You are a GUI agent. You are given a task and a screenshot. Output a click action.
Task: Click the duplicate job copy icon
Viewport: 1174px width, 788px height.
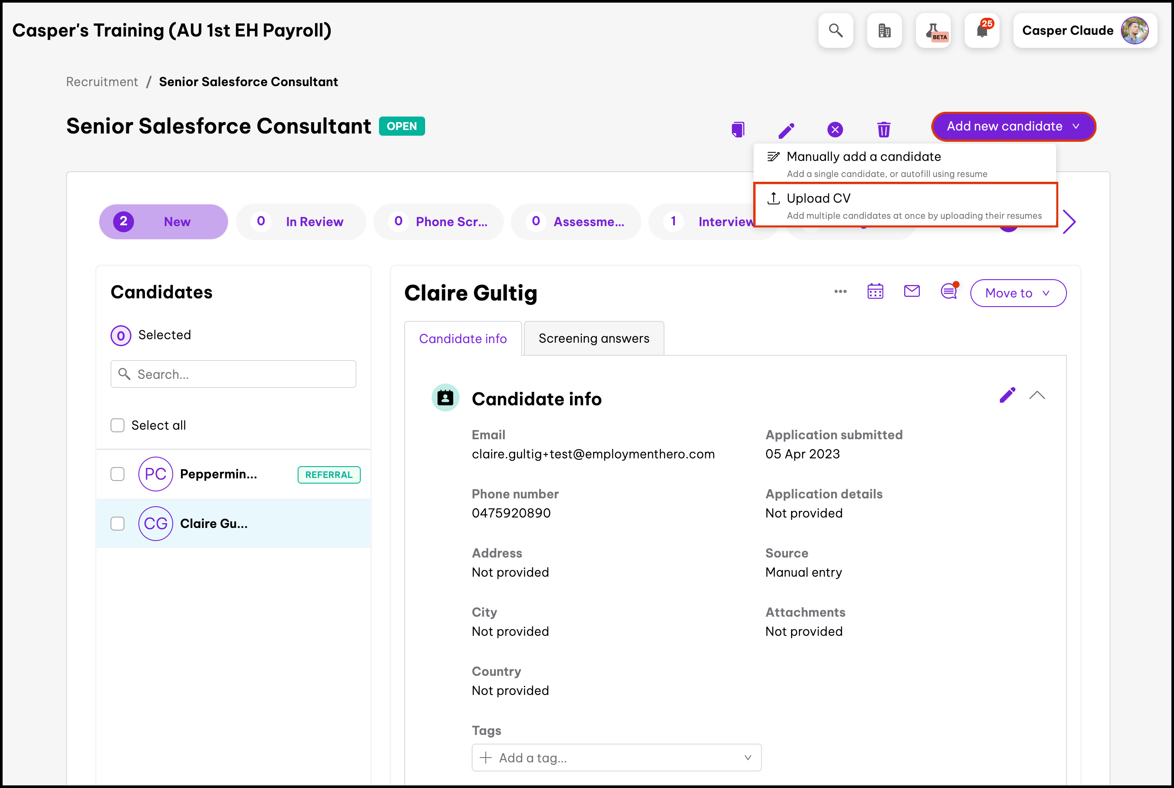[738, 129]
